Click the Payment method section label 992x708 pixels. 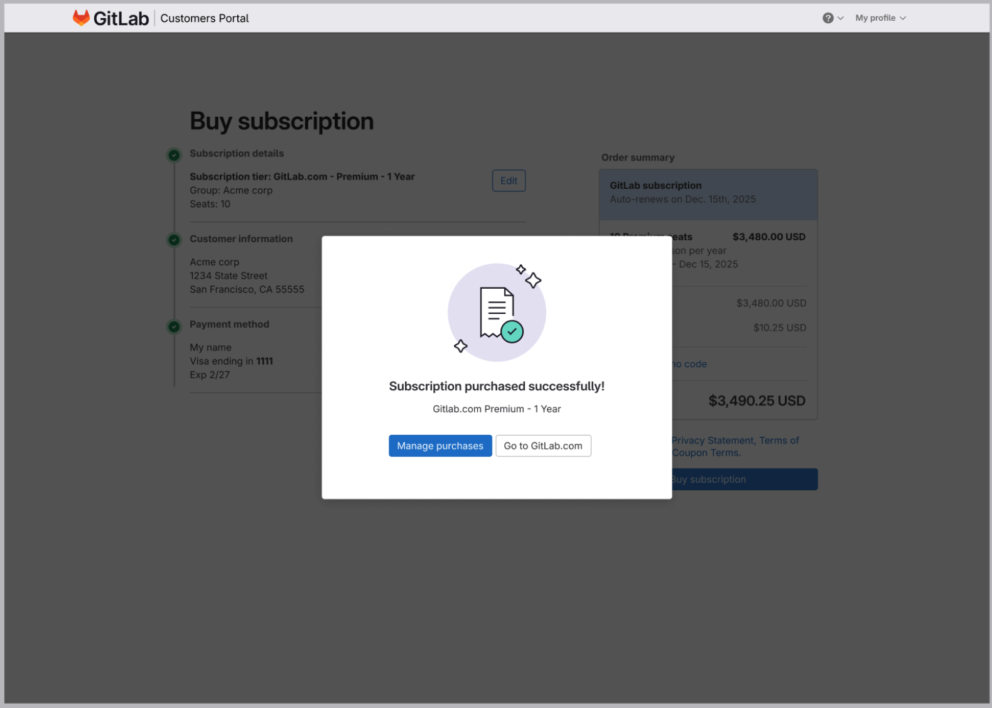click(x=229, y=324)
